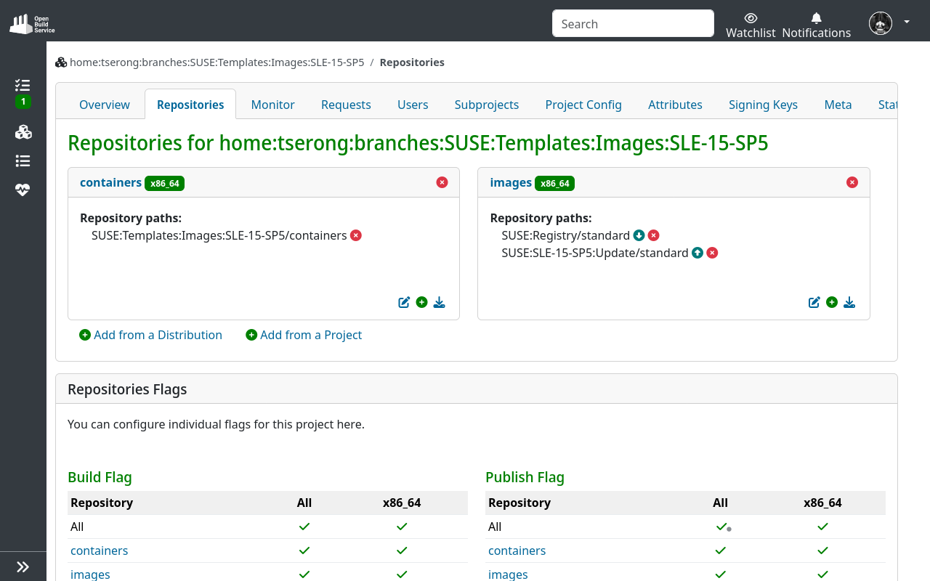Image resolution: width=930 pixels, height=581 pixels.
Task: Edit the containers repository settings
Action: pos(404,302)
